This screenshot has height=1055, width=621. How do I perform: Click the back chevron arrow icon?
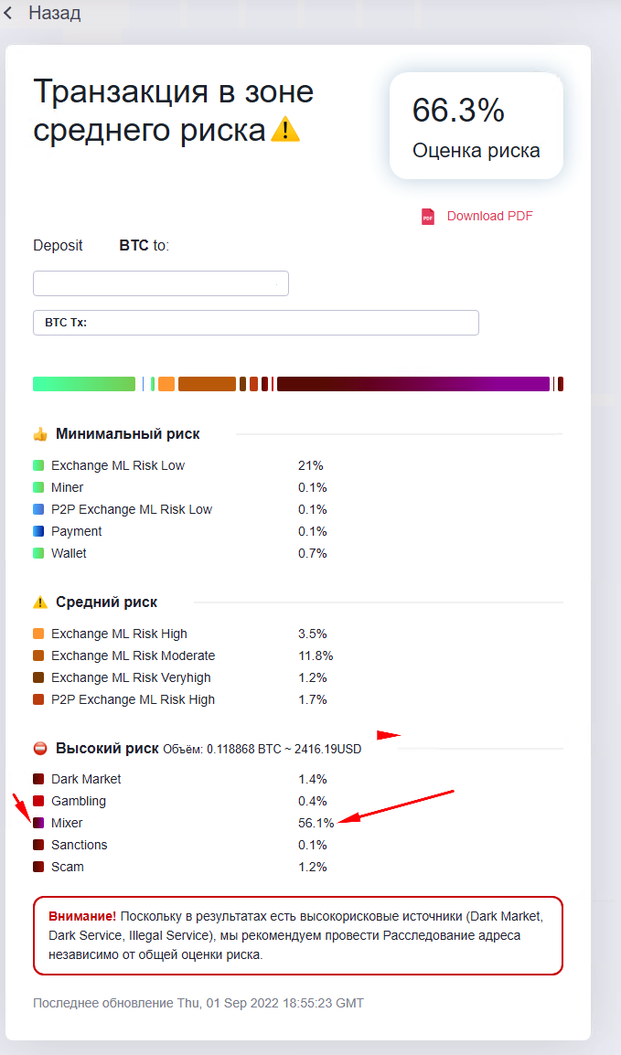coord(9,14)
